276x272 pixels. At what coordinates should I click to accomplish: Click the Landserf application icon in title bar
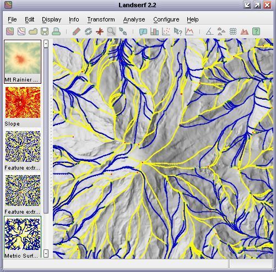8,5
